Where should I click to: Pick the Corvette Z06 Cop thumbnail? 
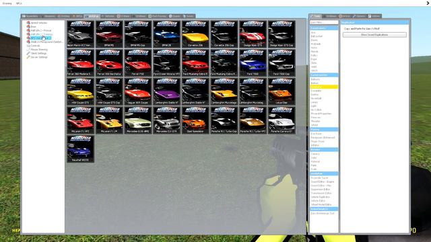tap(224, 34)
